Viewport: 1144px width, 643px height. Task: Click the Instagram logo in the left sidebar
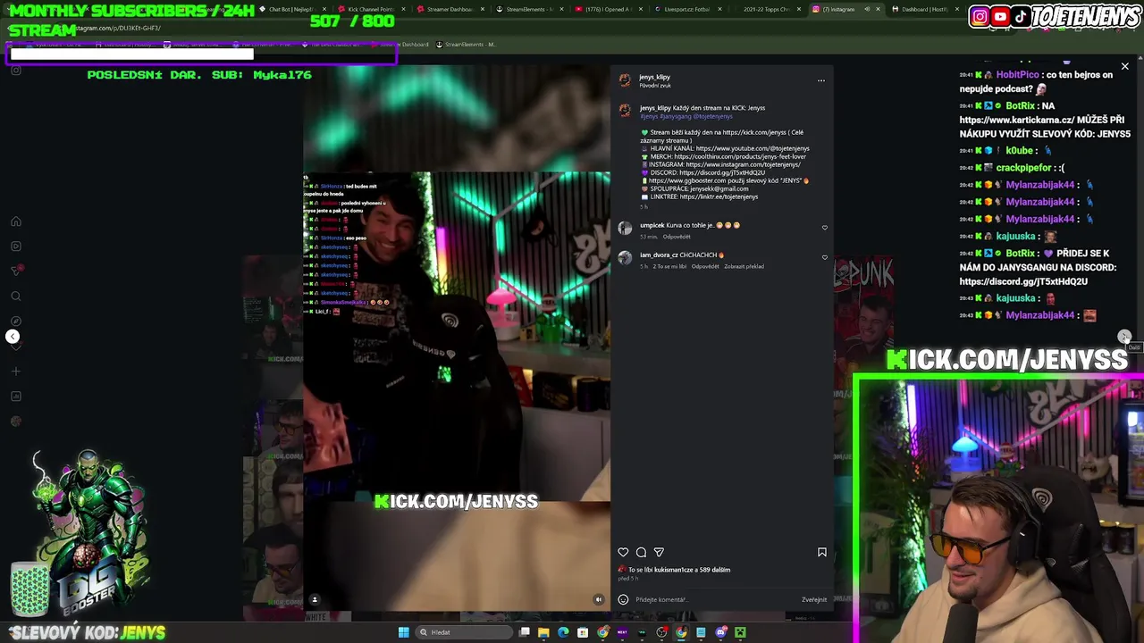click(16, 70)
